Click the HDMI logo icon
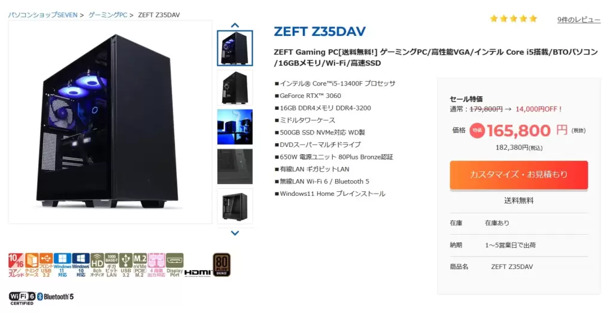The image size is (613, 313). (x=198, y=272)
